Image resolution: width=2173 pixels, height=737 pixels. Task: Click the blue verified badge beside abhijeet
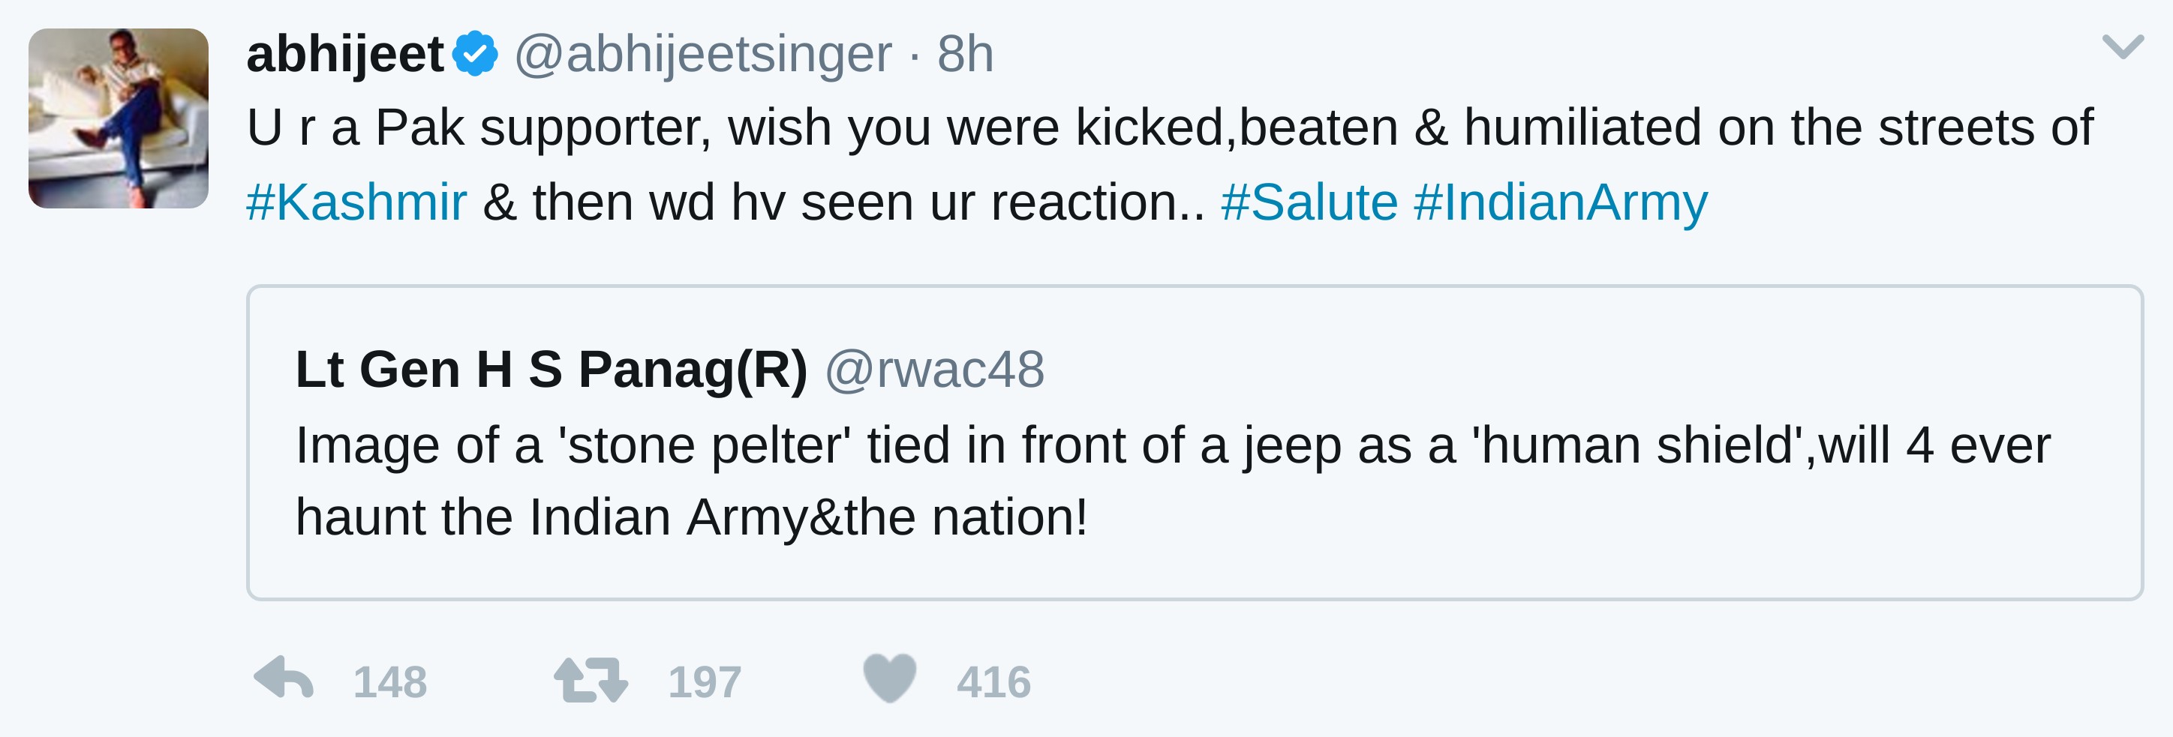click(x=475, y=54)
